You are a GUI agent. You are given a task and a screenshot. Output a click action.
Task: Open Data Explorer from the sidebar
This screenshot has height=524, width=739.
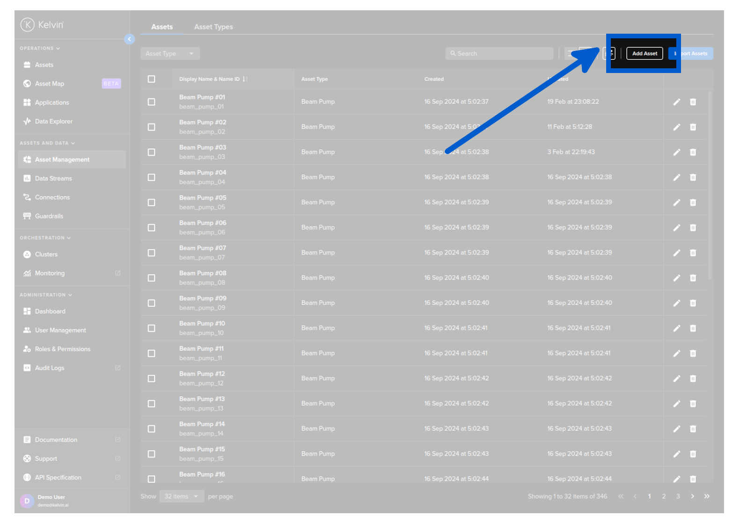tap(53, 122)
